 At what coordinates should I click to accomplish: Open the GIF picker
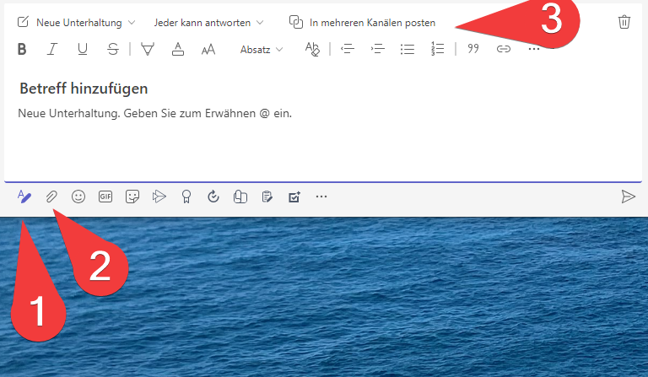tap(105, 197)
